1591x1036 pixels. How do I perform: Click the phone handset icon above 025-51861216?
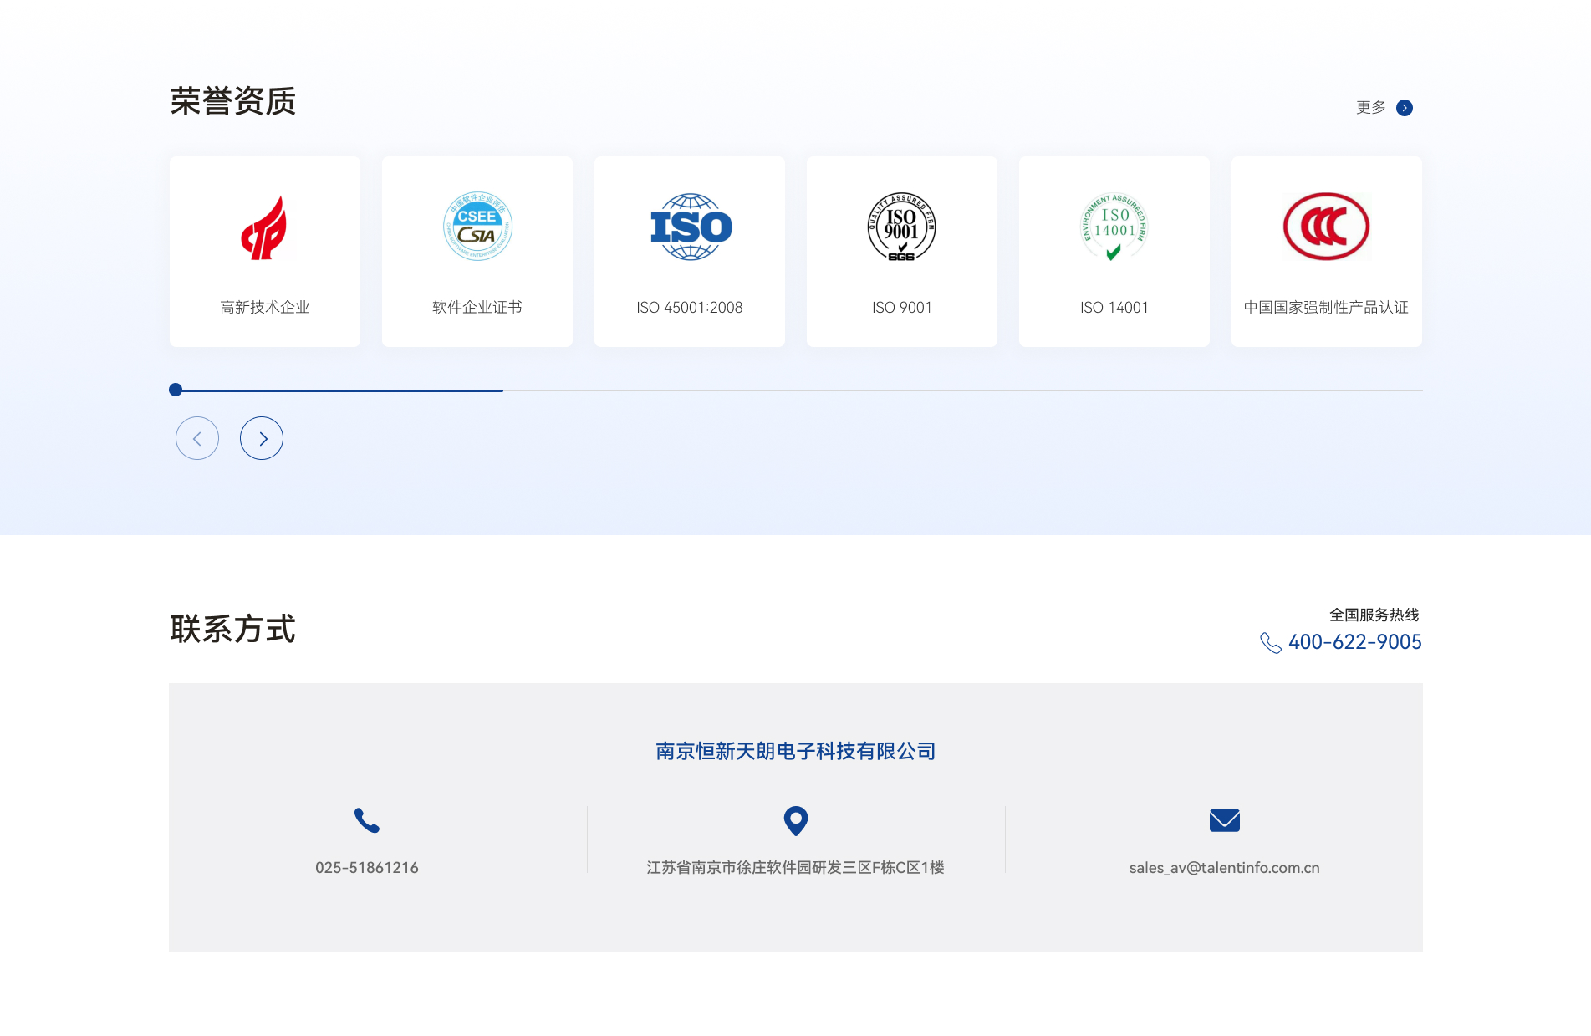pyautogui.click(x=367, y=820)
